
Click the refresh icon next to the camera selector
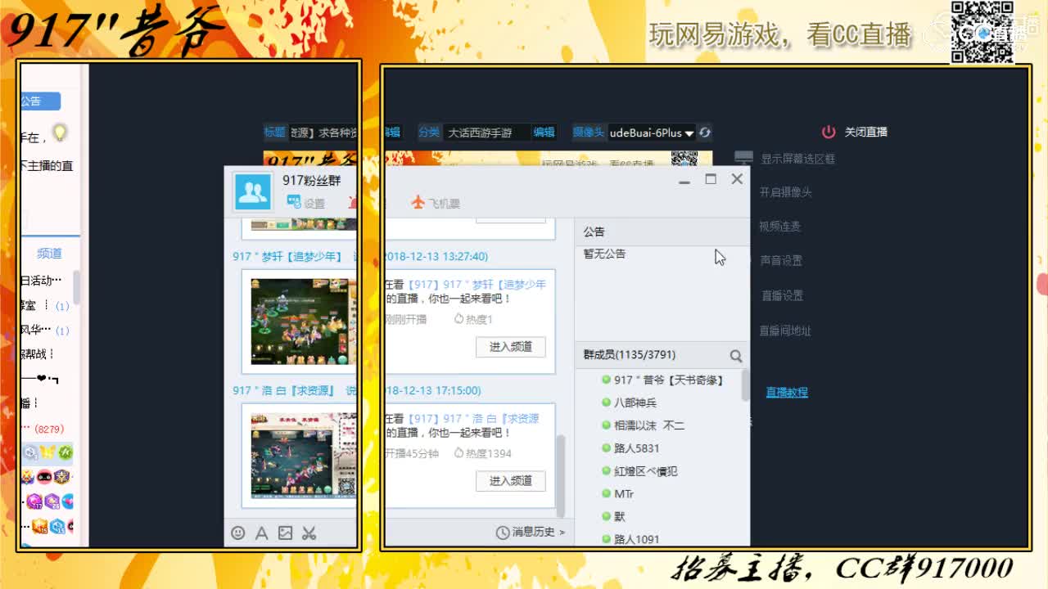(704, 132)
